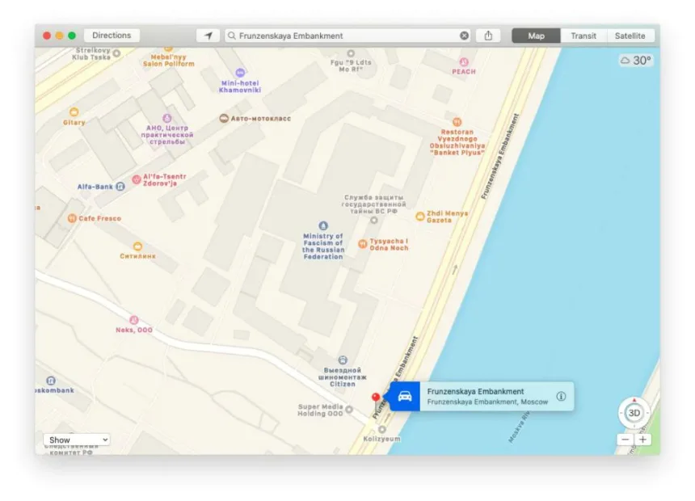Open the Show dropdown menu
The height and width of the screenshot is (501, 695).
coord(77,440)
